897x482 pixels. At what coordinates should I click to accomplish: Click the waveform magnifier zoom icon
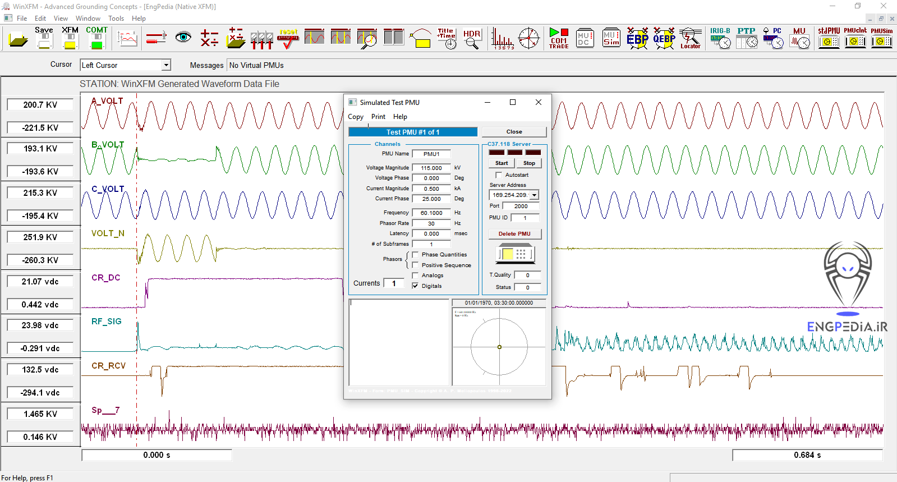pyautogui.click(x=367, y=39)
